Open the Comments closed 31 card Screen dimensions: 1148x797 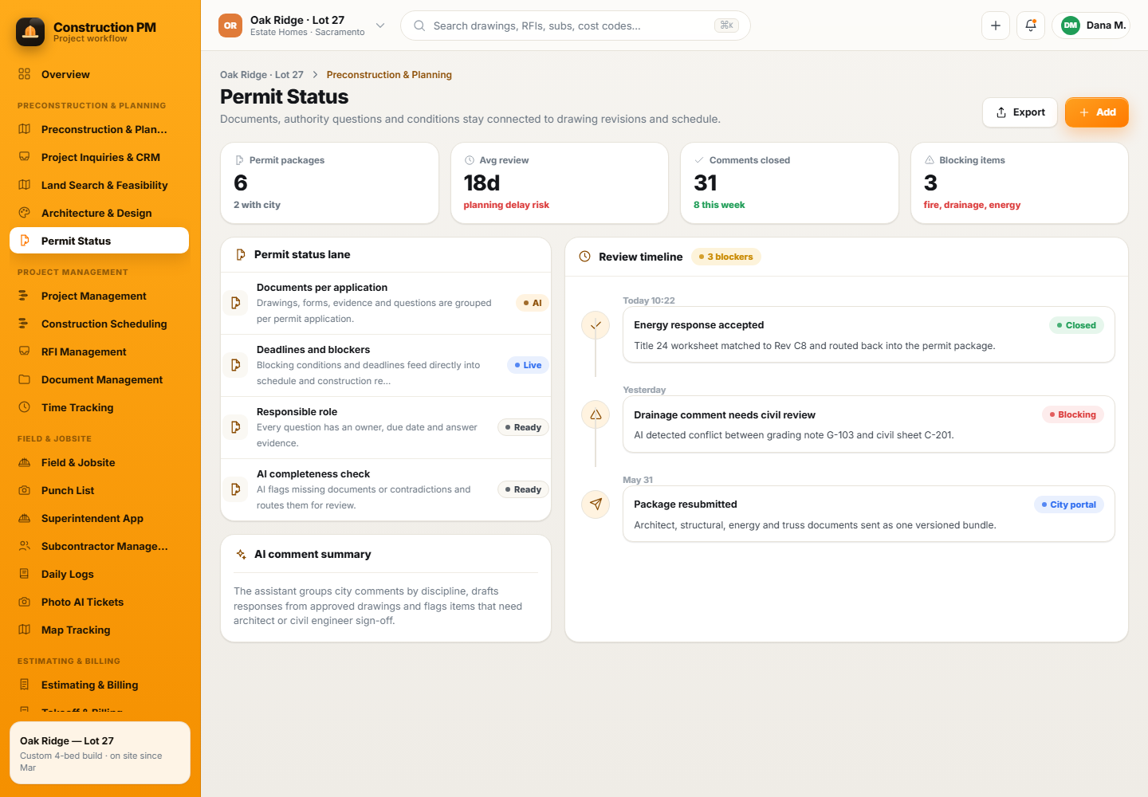click(789, 183)
